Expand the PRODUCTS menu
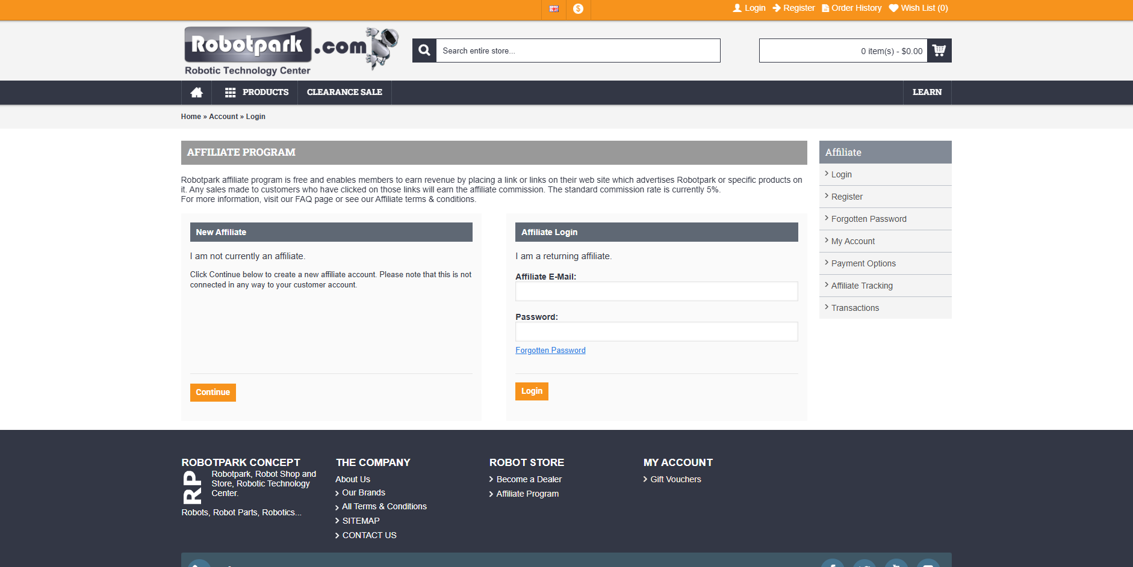Viewport: 1133px width, 567px height. [x=257, y=93]
